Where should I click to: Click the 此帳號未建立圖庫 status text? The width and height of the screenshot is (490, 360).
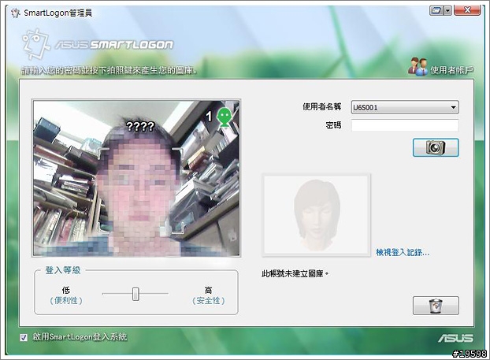click(x=295, y=274)
